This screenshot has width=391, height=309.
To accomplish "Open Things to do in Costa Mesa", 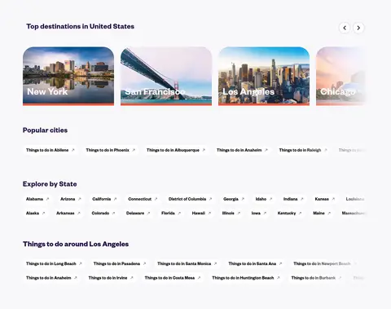I will pos(173,278).
